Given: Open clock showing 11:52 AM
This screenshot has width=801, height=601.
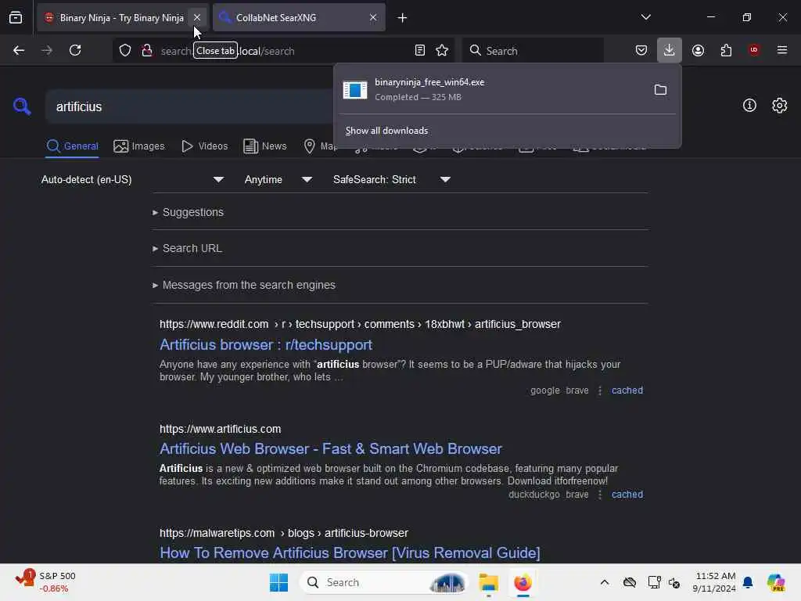Looking at the screenshot, I should (713, 582).
